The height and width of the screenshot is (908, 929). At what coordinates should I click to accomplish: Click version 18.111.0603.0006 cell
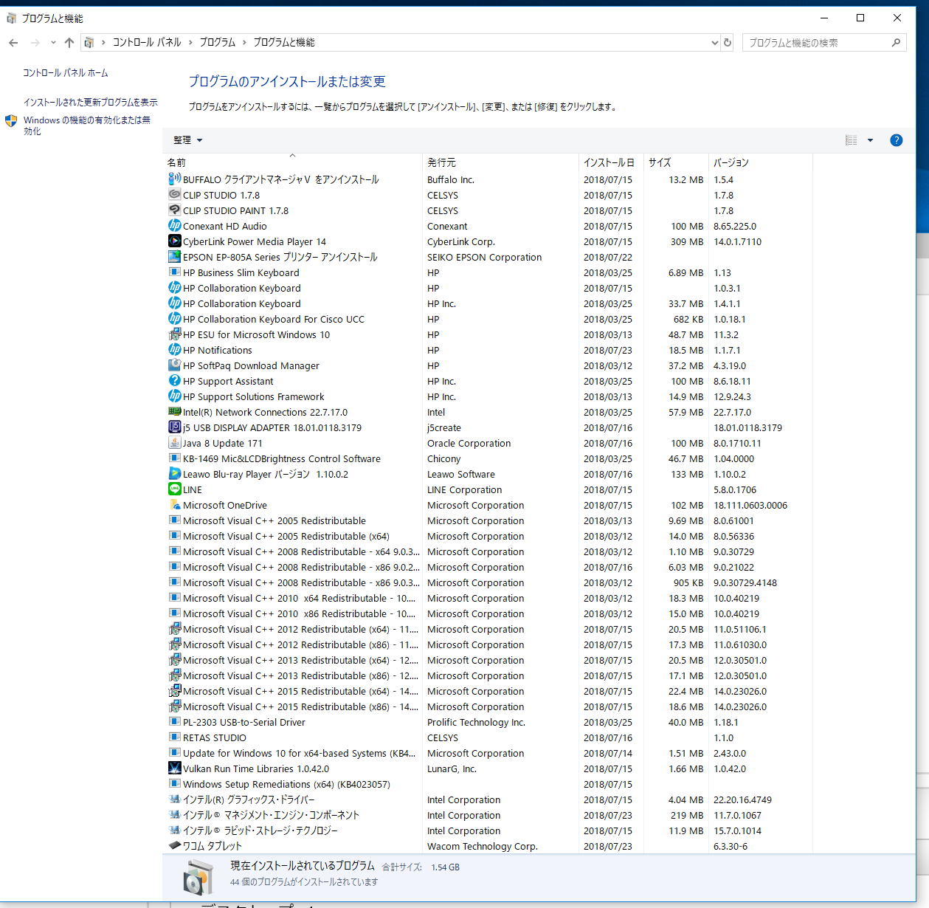click(x=750, y=506)
